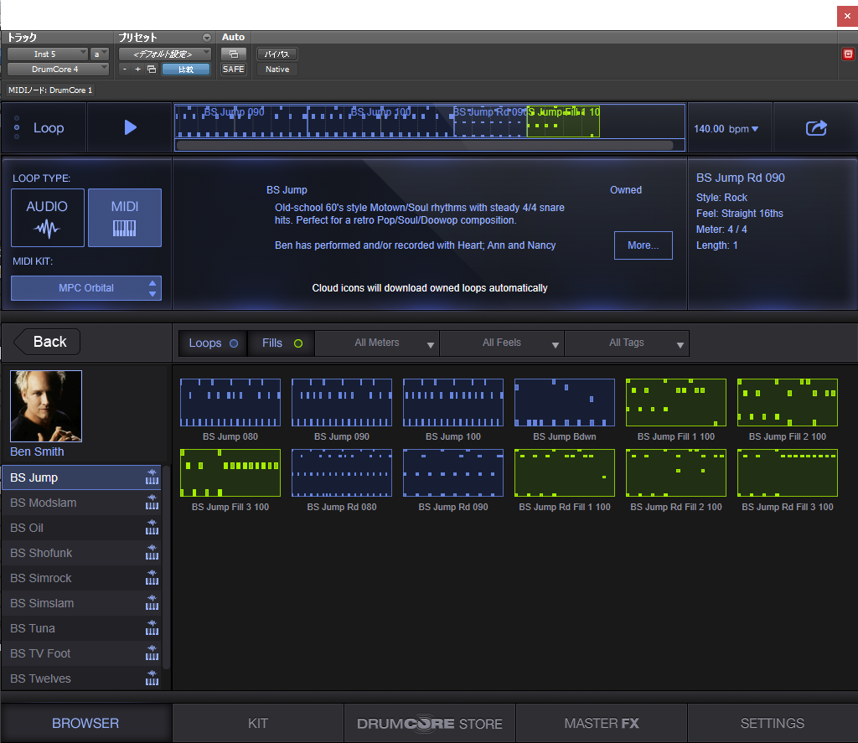Image resolution: width=858 pixels, height=743 pixels.
Task: Toggle the SAFE automation button
Action: pyautogui.click(x=234, y=70)
